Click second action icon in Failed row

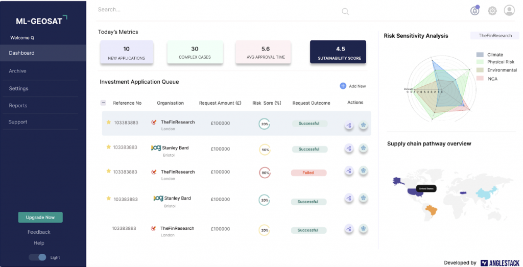click(x=363, y=171)
